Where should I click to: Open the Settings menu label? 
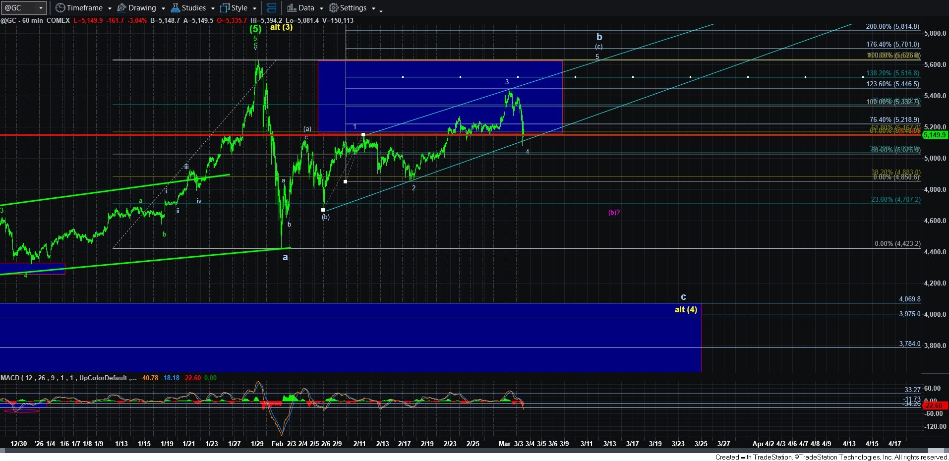tap(353, 8)
